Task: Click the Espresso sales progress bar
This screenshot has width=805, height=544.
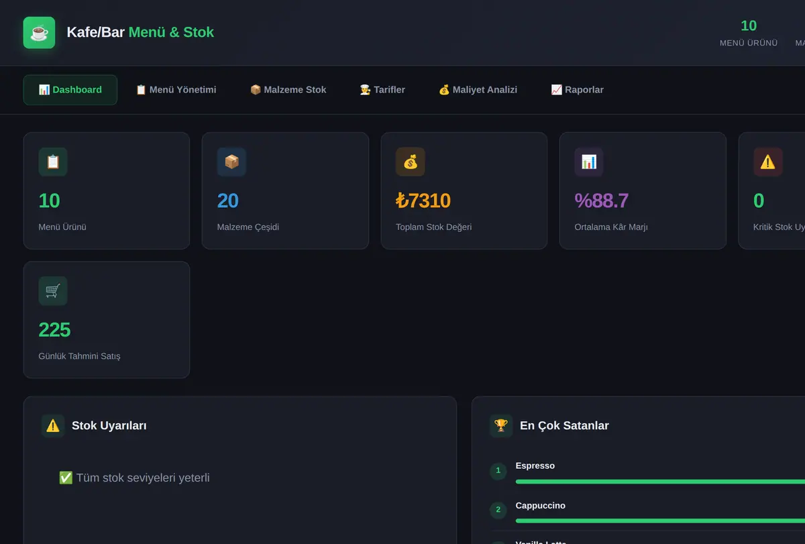Action: click(x=660, y=482)
